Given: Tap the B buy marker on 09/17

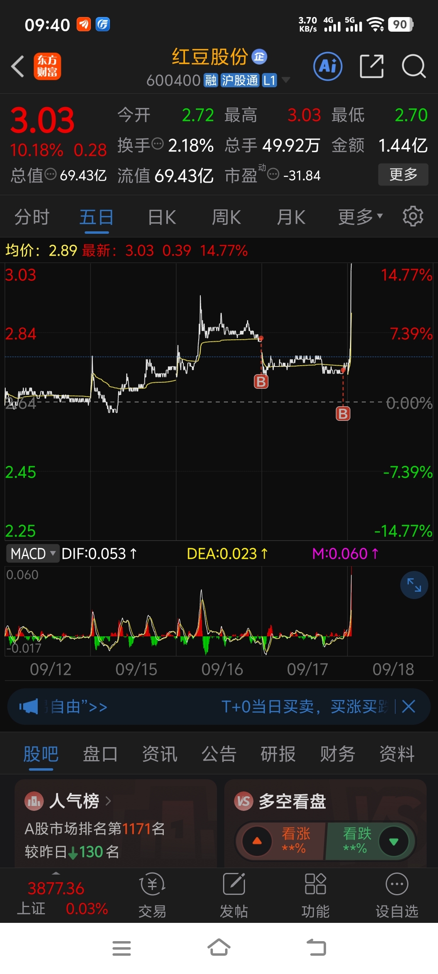Looking at the screenshot, I should [343, 414].
